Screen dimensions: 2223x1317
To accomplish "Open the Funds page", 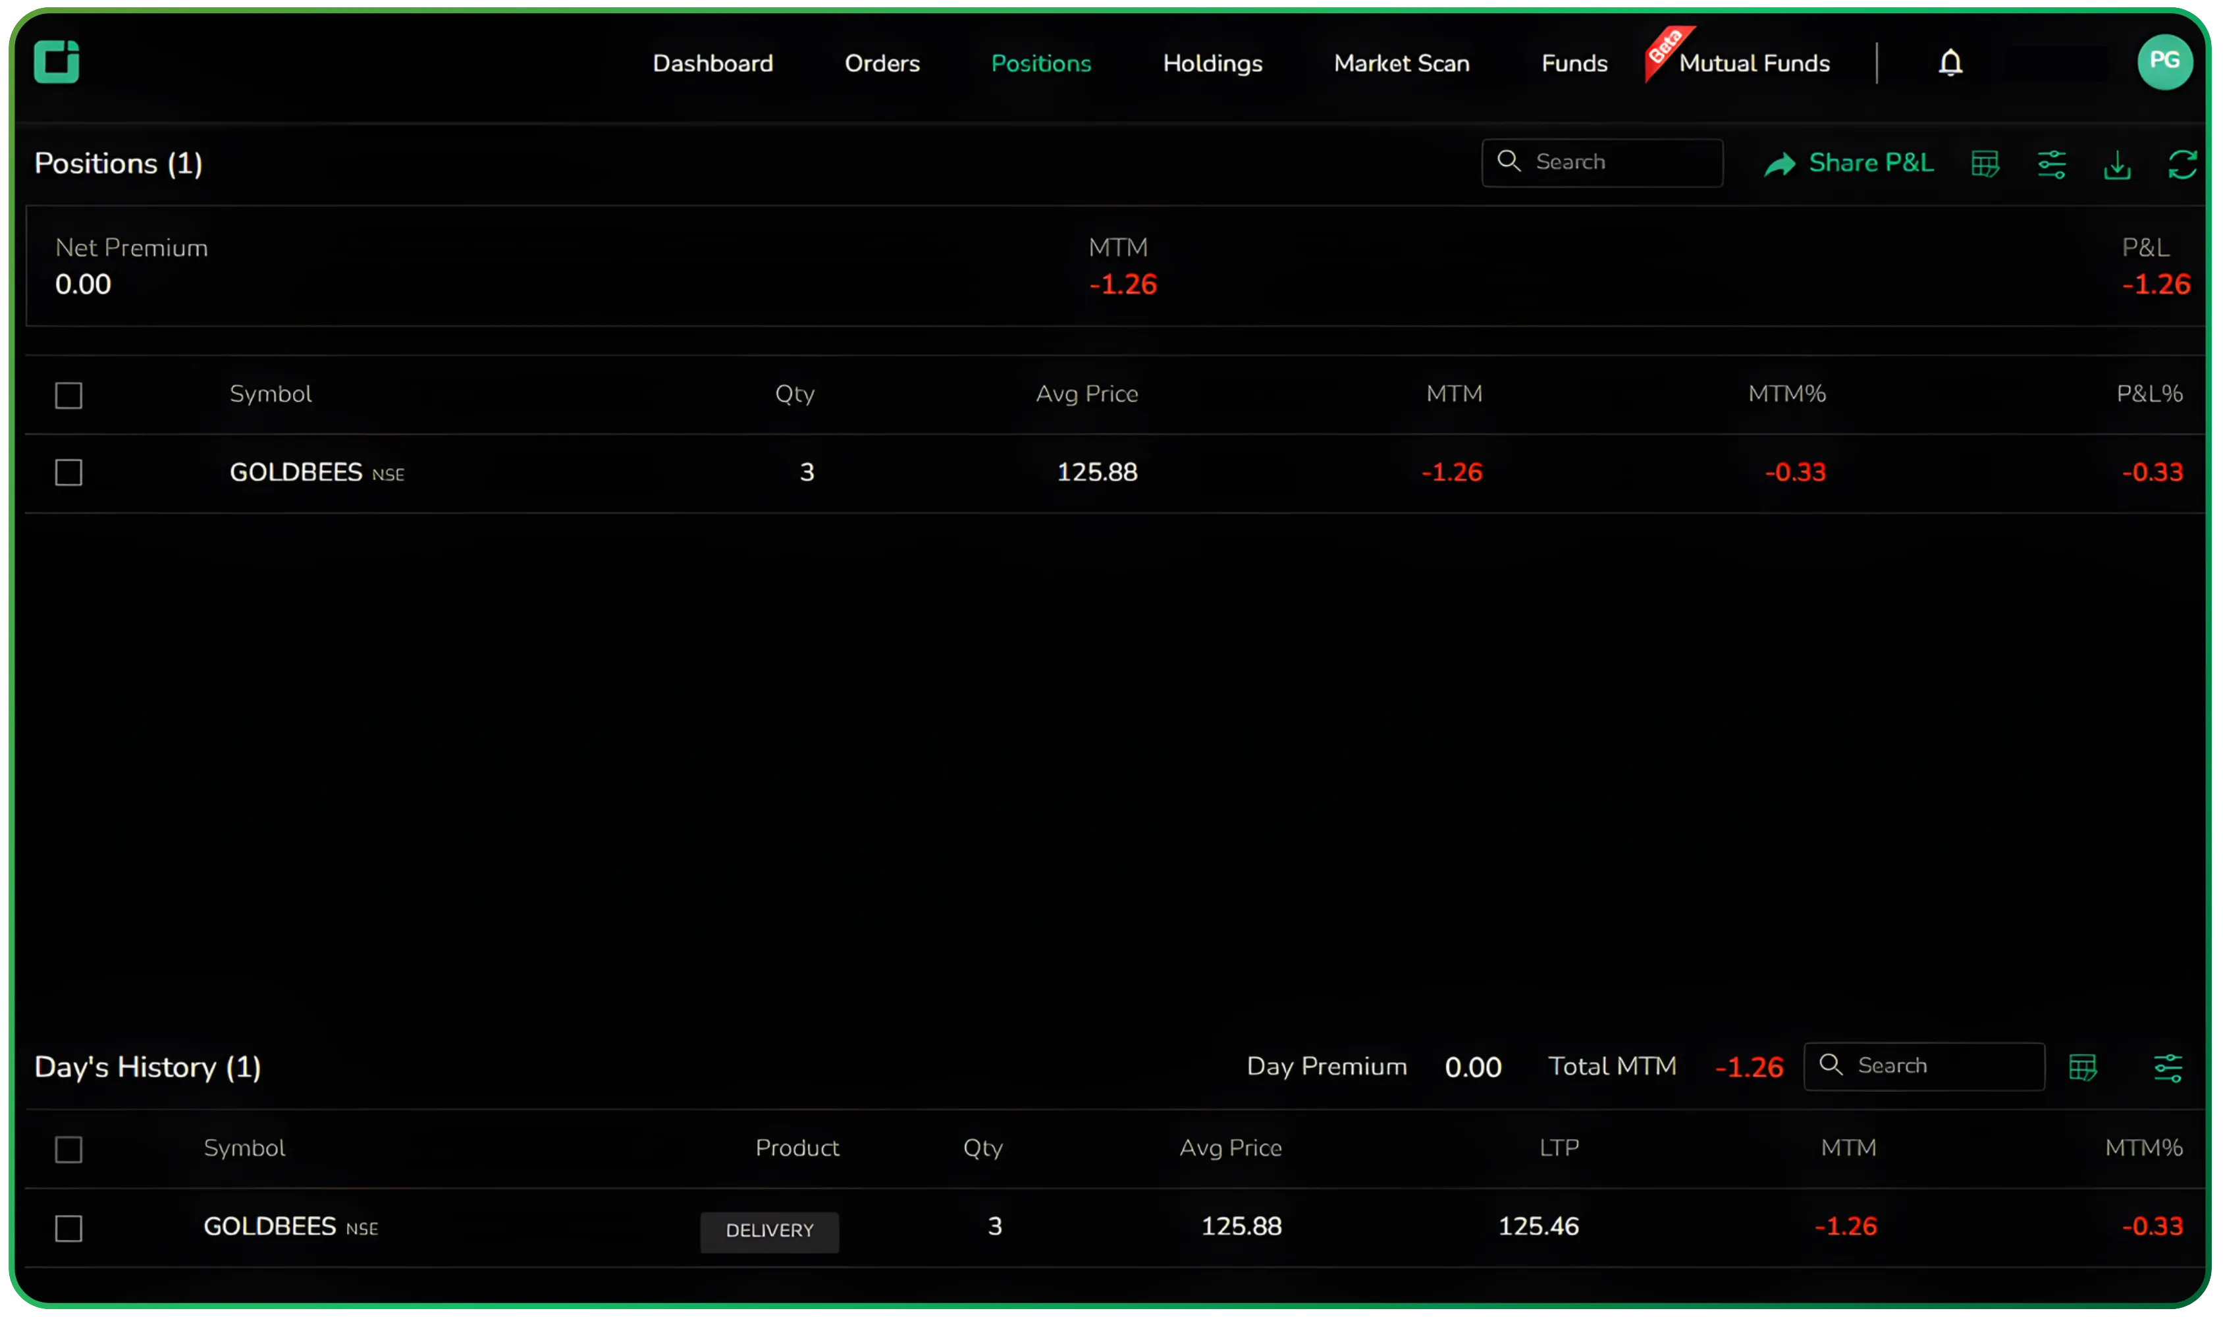I will coord(1573,63).
